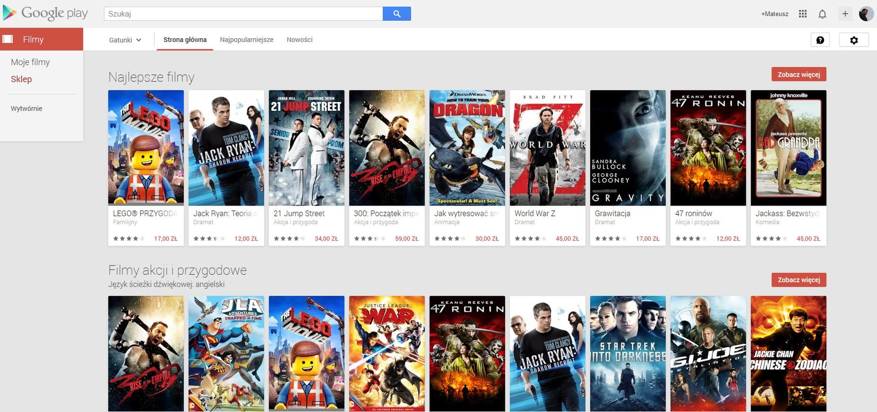The height and width of the screenshot is (412, 877).
Task: Click the +Mateusz profile link
Action: pos(774,14)
